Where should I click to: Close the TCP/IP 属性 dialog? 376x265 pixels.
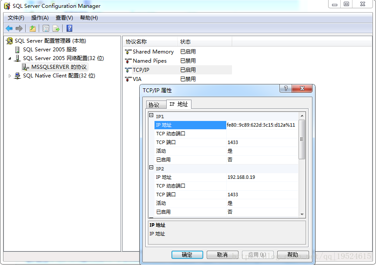(302, 88)
